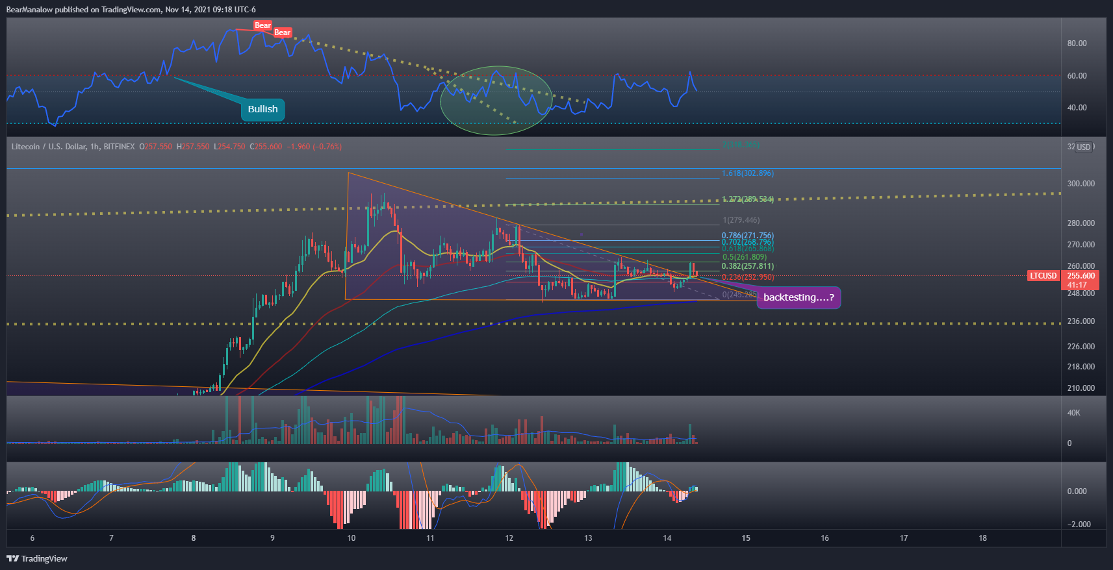Select Fibonacci level 0(245.285)
The image size is (1113, 570).
click(739, 295)
